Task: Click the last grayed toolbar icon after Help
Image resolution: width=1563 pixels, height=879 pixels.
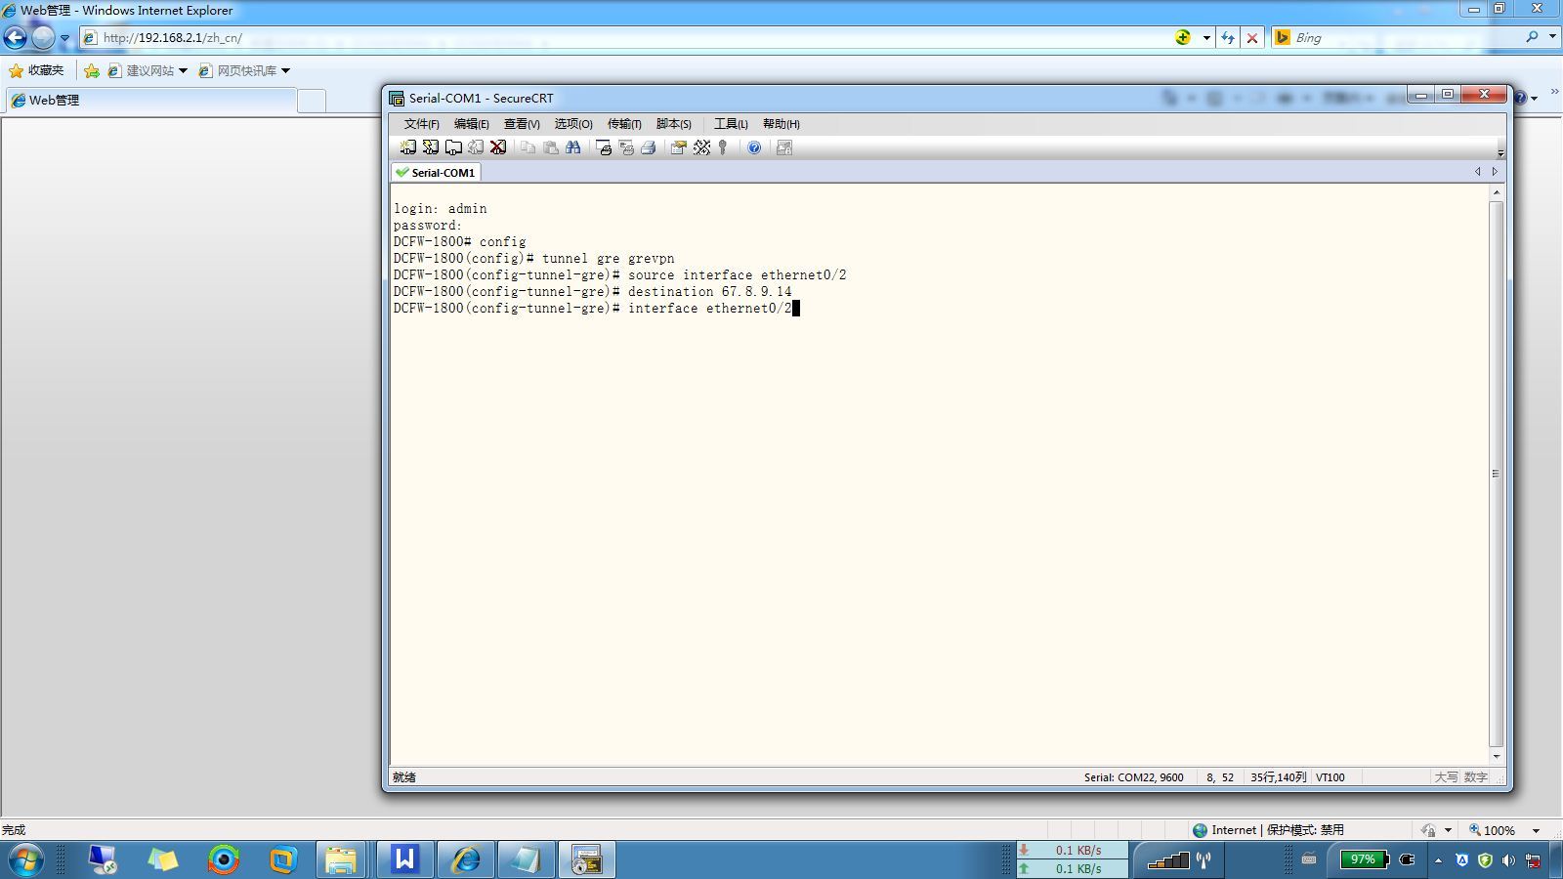Action: point(783,147)
